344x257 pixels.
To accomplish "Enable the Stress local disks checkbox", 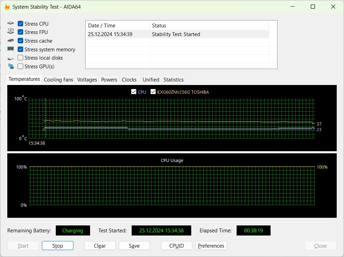I will point(20,58).
